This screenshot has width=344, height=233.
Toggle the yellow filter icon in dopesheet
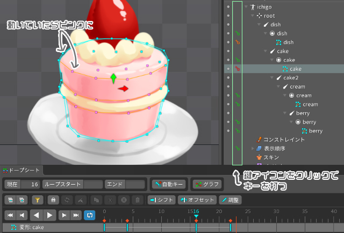[x=38, y=200]
